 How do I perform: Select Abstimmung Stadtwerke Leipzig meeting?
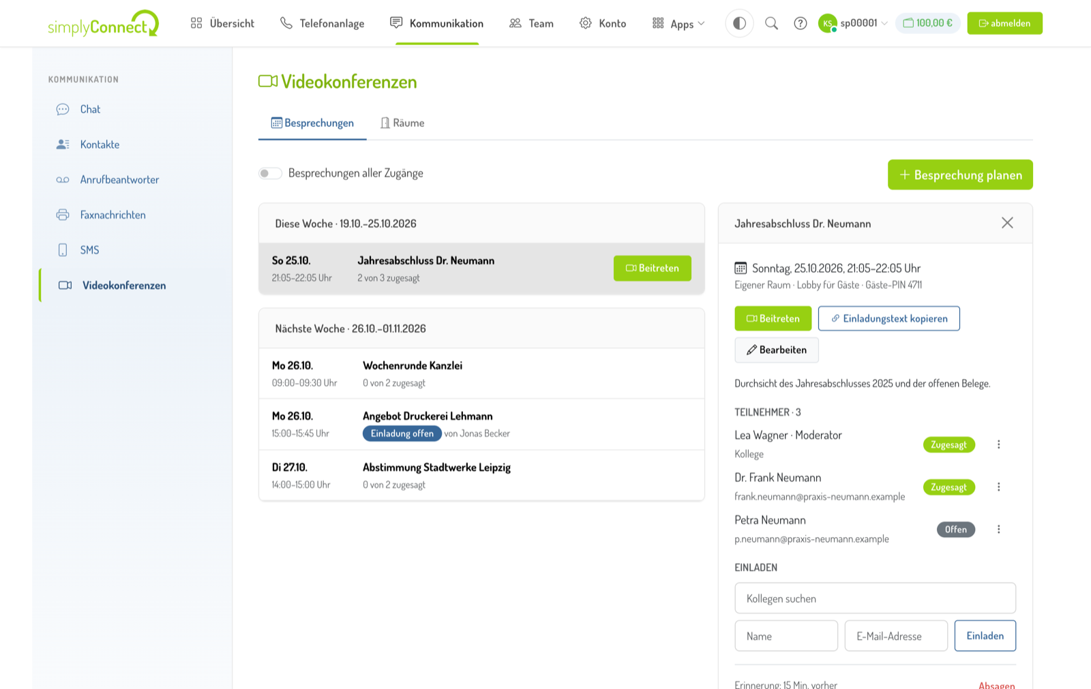point(481,476)
